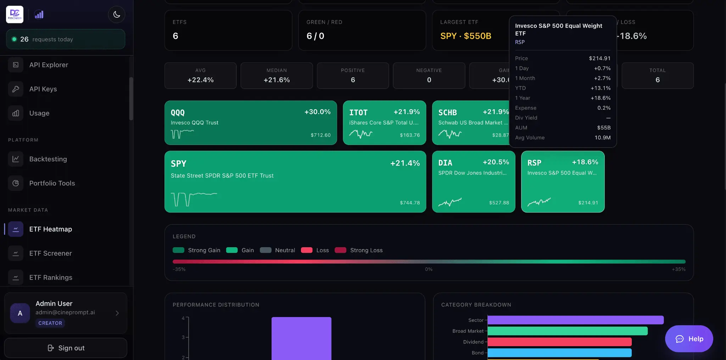
Task: Click the ETFS count card
Action: click(228, 30)
